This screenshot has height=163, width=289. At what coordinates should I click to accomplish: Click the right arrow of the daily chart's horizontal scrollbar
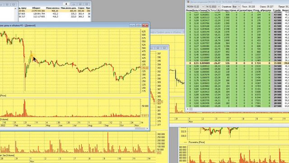coord(147,128)
